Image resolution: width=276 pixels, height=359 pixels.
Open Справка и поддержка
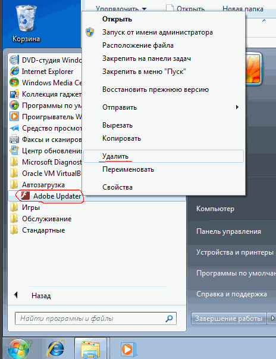(231, 294)
